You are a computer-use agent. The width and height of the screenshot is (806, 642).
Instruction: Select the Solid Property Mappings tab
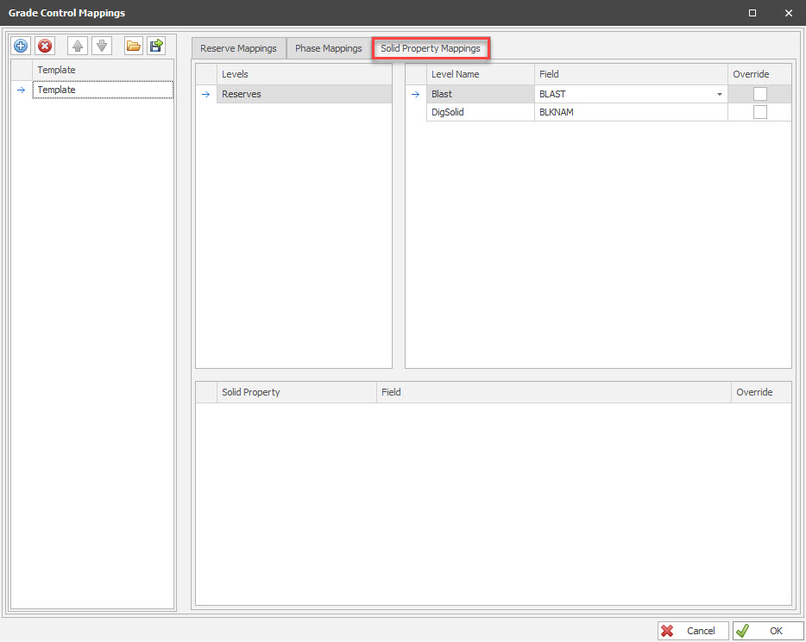click(430, 48)
